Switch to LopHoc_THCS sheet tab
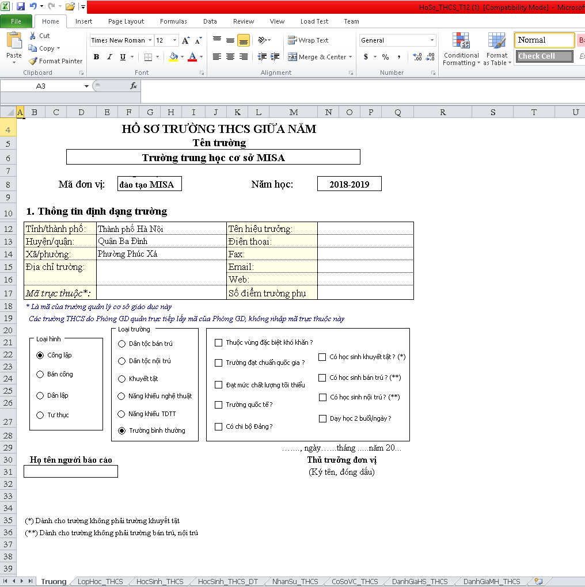585x587 pixels. [100, 581]
